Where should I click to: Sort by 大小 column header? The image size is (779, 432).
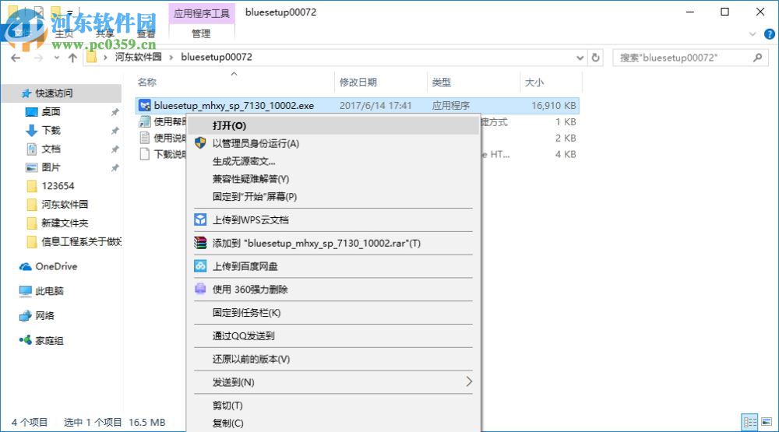click(x=534, y=83)
